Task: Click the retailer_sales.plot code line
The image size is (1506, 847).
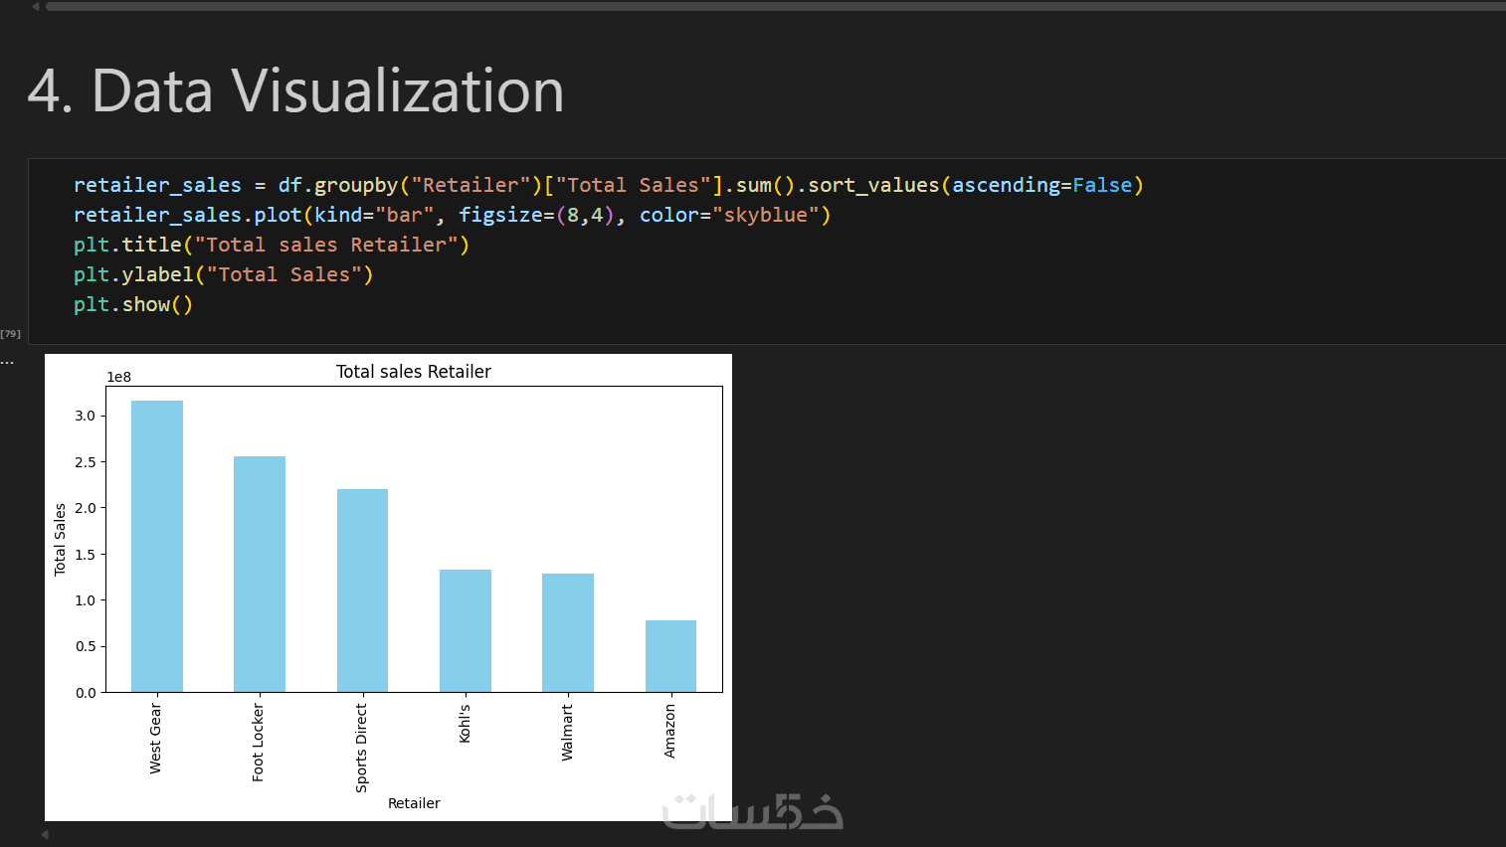Action: (452, 215)
